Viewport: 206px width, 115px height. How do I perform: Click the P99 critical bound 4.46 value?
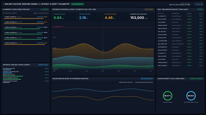click(109, 18)
